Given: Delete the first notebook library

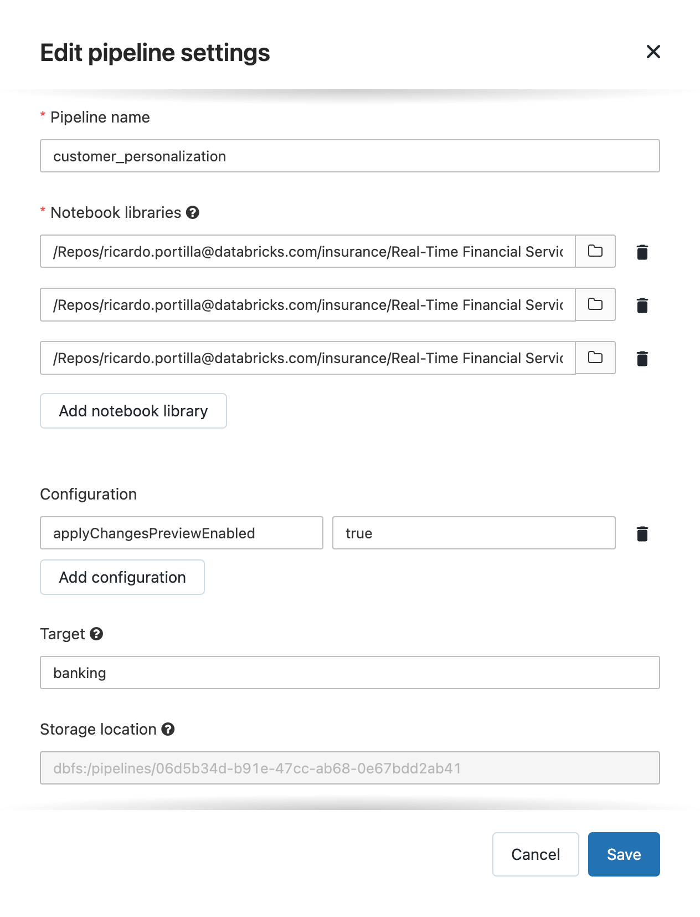Looking at the screenshot, I should pyautogui.click(x=642, y=252).
